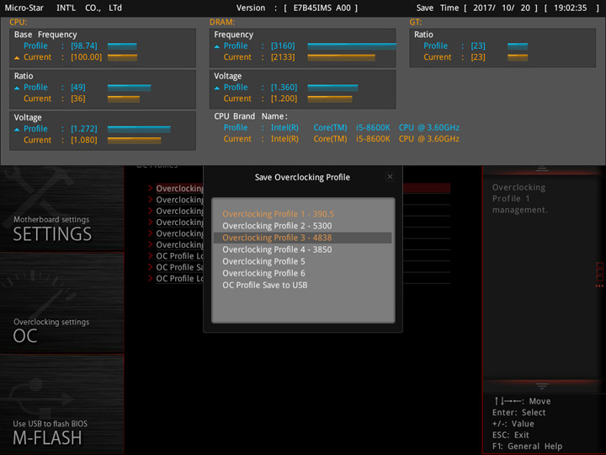The width and height of the screenshot is (606, 455).
Task: Click the red side-panel indicator on right edge
Action: 600,275
